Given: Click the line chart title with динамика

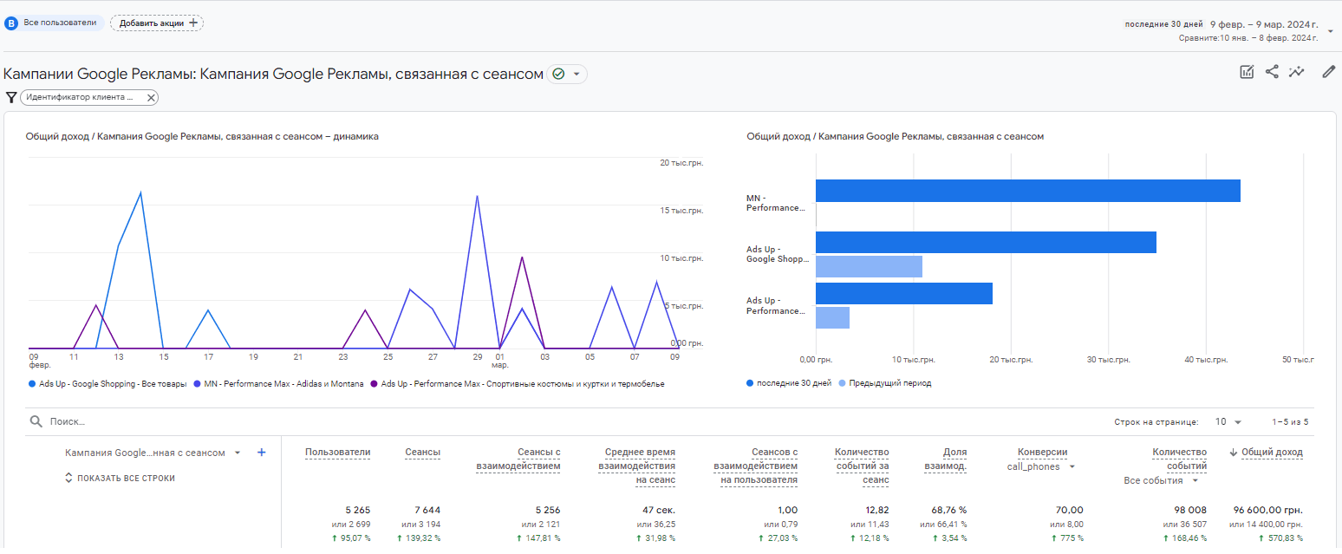Looking at the screenshot, I should (x=202, y=136).
